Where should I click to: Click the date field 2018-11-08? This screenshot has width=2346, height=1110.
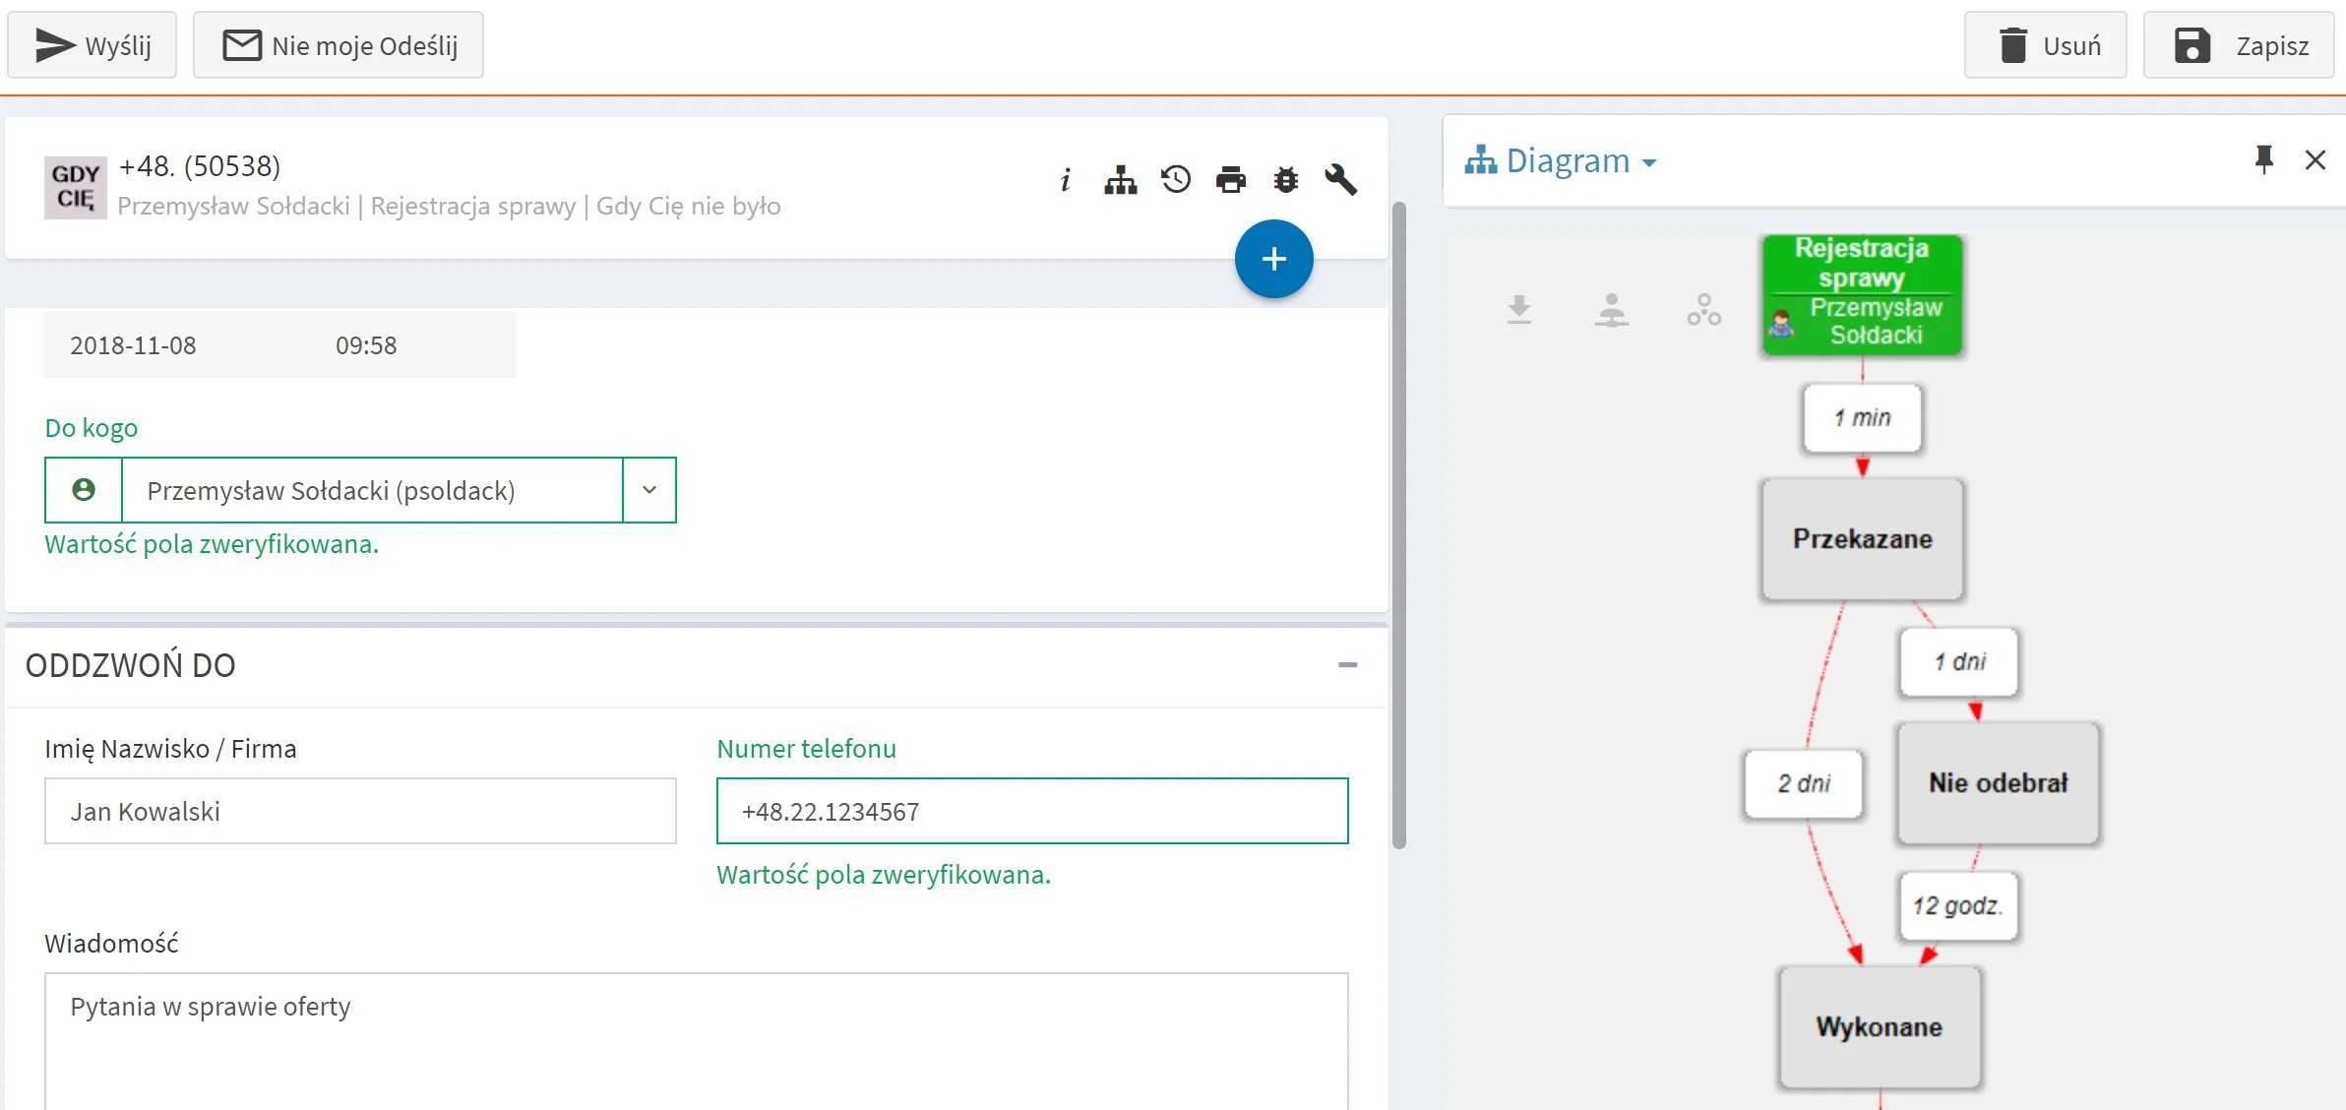tap(133, 345)
